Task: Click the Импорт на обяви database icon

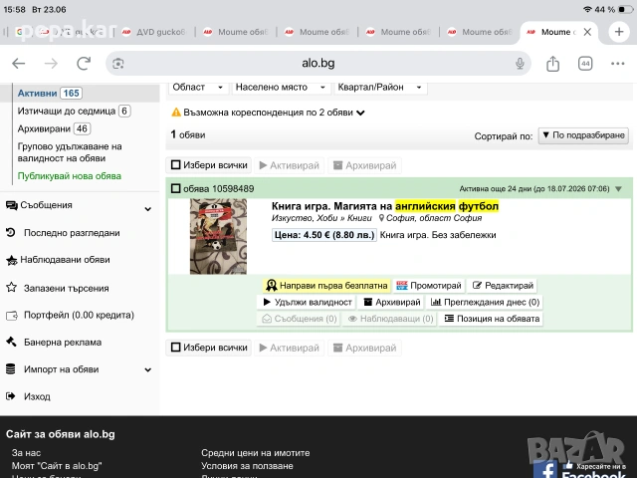Action: point(11,369)
